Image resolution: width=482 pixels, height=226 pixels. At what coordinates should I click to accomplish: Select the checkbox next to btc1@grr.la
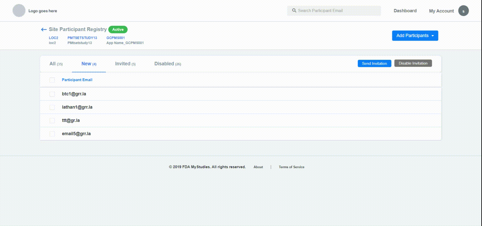point(52,94)
